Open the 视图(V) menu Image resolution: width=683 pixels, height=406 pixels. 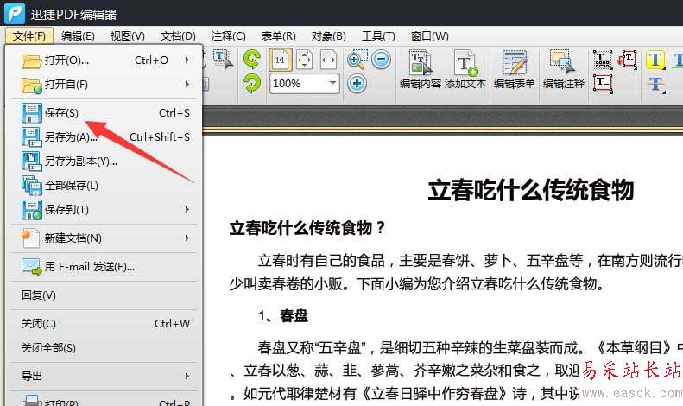click(x=127, y=35)
